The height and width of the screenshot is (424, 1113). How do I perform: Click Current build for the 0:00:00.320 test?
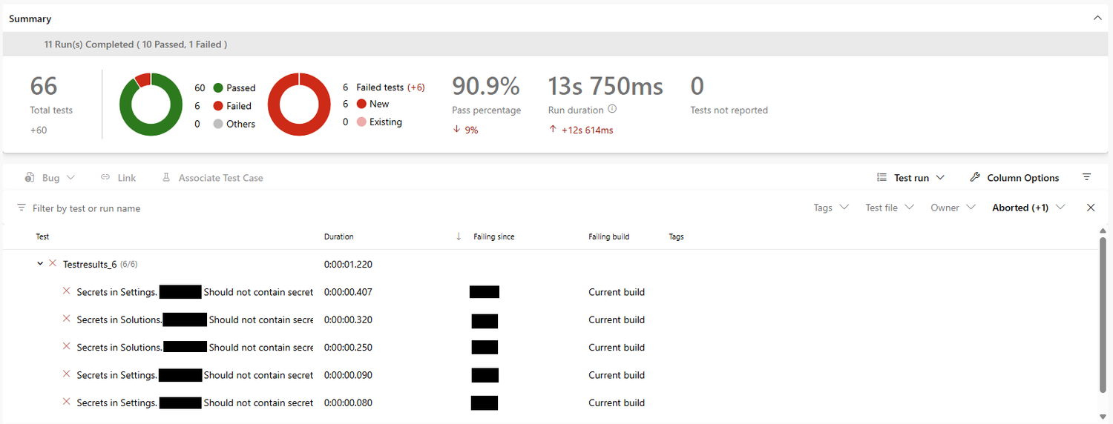click(617, 319)
